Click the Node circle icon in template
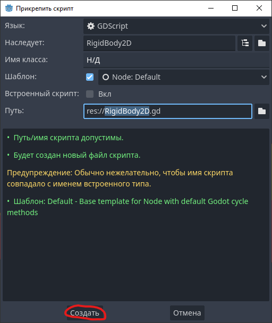This screenshot has height=323, width=272. click(x=106, y=77)
